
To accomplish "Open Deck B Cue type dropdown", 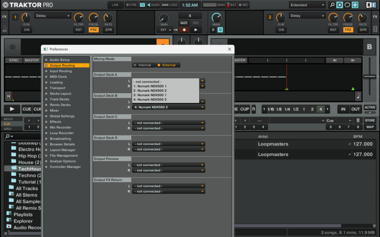I will coord(339,120).
